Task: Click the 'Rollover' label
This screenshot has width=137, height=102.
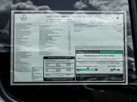Action: (x=47, y=75)
